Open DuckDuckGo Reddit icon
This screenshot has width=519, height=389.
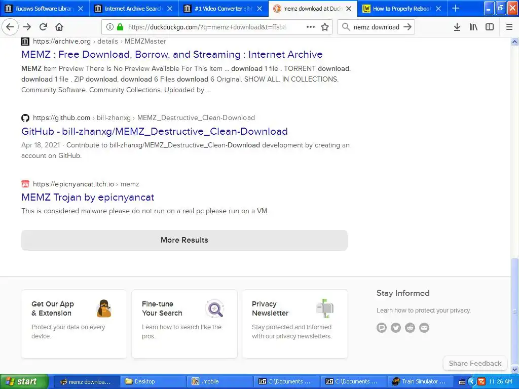point(410,328)
